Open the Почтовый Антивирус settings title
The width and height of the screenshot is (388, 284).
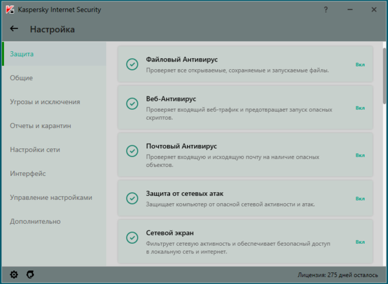[182, 146]
